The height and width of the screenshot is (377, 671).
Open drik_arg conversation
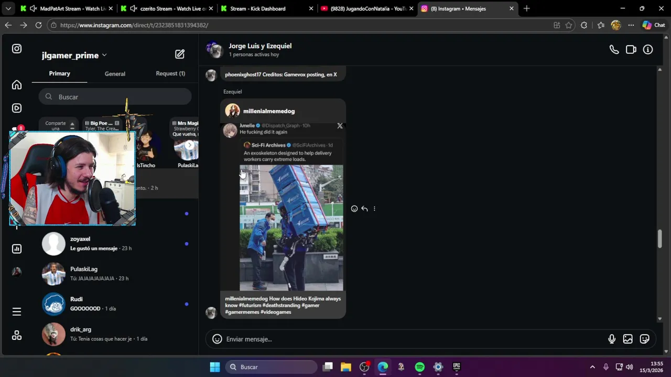point(115,335)
